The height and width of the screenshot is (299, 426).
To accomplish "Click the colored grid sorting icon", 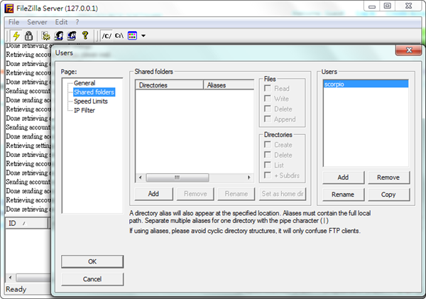I will pyautogui.click(x=132, y=35).
